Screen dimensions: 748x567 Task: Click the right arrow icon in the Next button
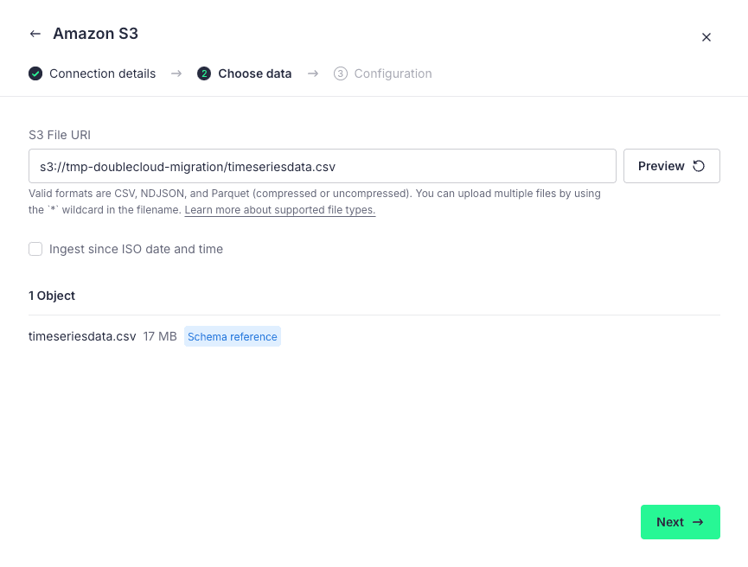(x=698, y=522)
